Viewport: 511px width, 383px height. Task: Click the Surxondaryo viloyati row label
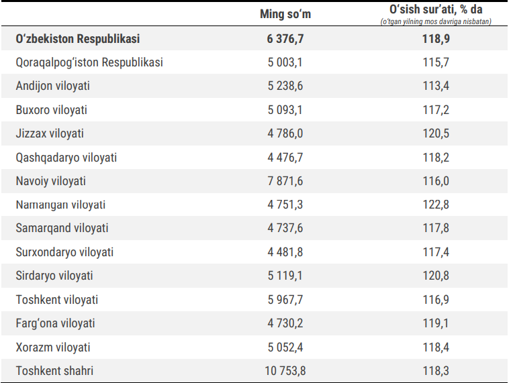tap(64, 252)
